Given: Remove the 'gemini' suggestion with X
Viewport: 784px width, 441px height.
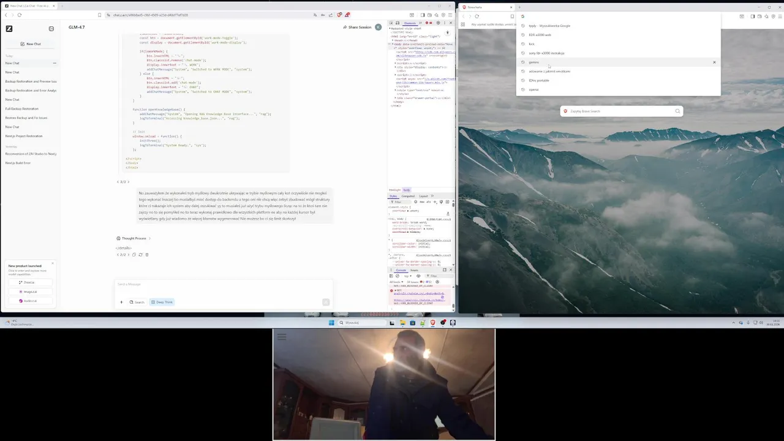Looking at the screenshot, I should tap(714, 62).
